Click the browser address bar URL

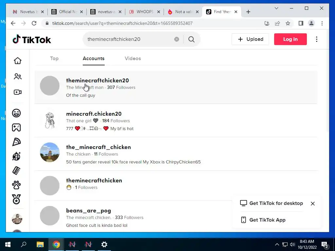(122, 23)
